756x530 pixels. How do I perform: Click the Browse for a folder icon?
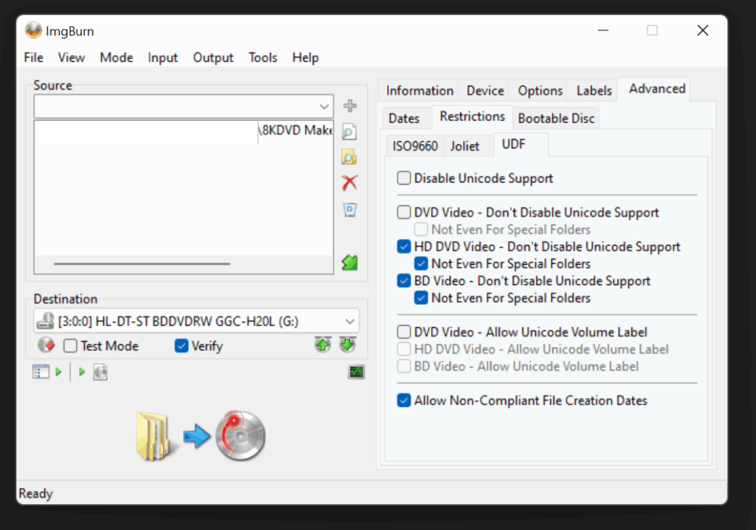(x=349, y=157)
